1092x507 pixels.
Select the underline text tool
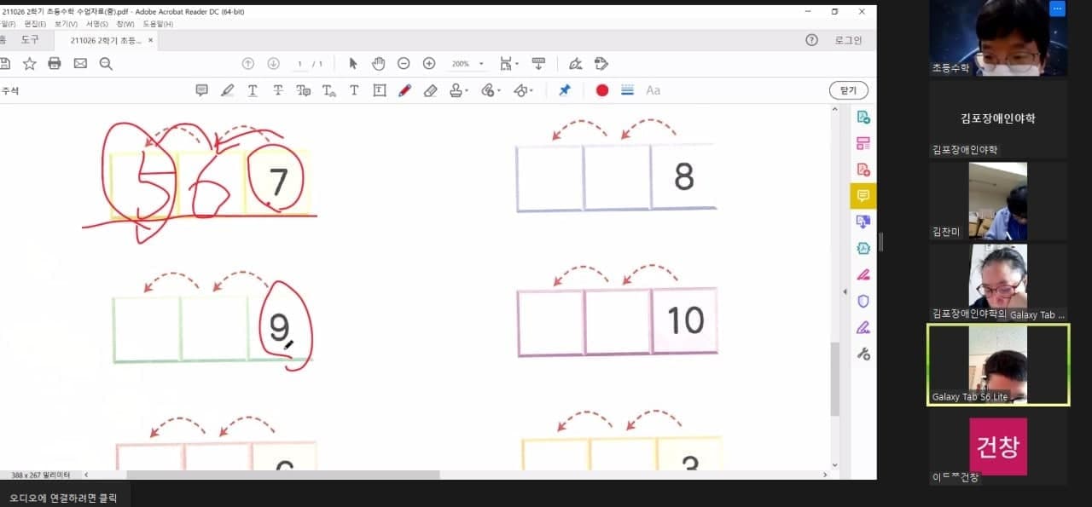click(x=253, y=90)
